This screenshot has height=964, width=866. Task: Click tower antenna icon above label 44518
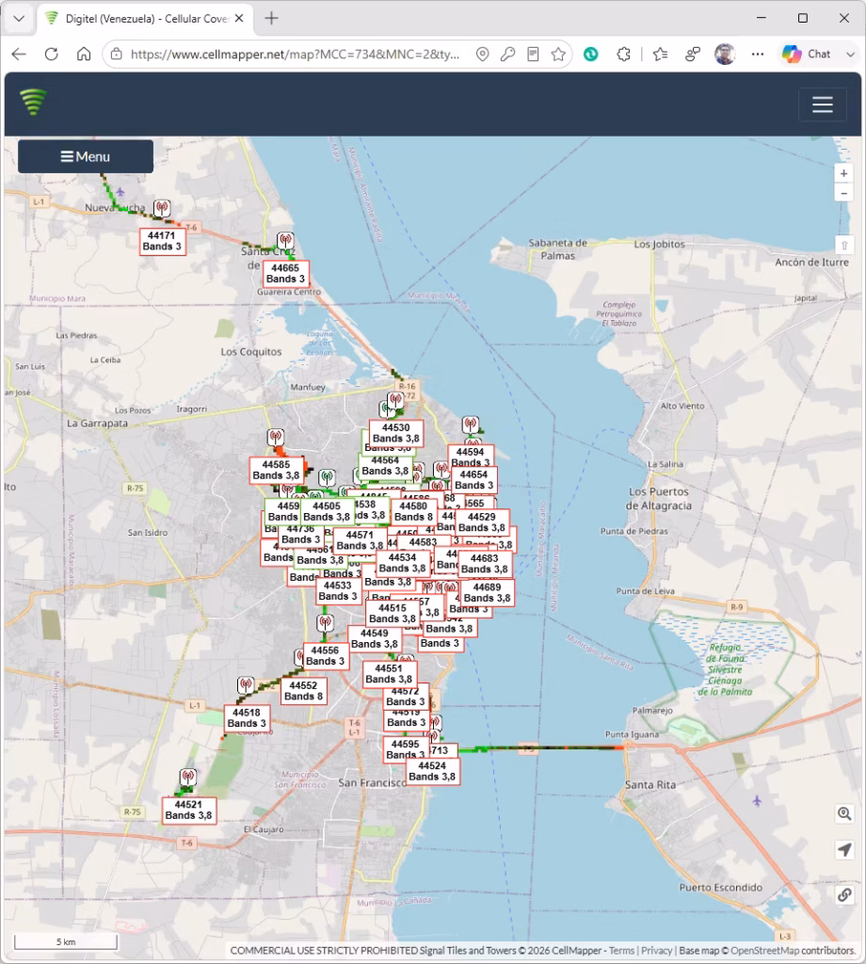pos(246,685)
